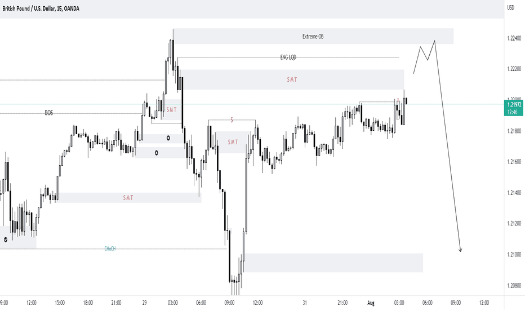Click the upper circled-x mitigated zone icon

168,138
